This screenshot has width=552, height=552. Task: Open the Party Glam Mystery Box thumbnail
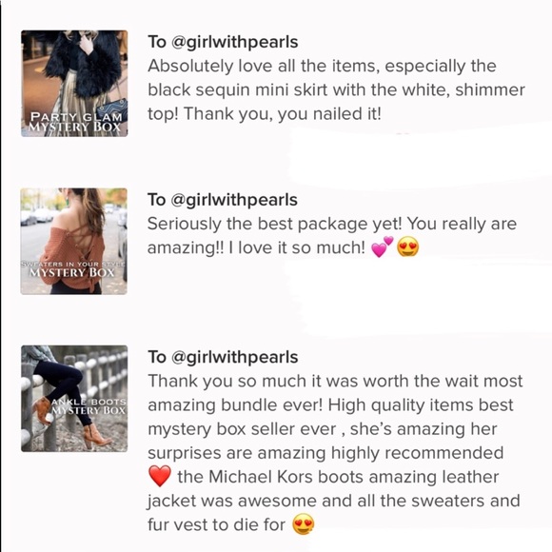(x=74, y=84)
